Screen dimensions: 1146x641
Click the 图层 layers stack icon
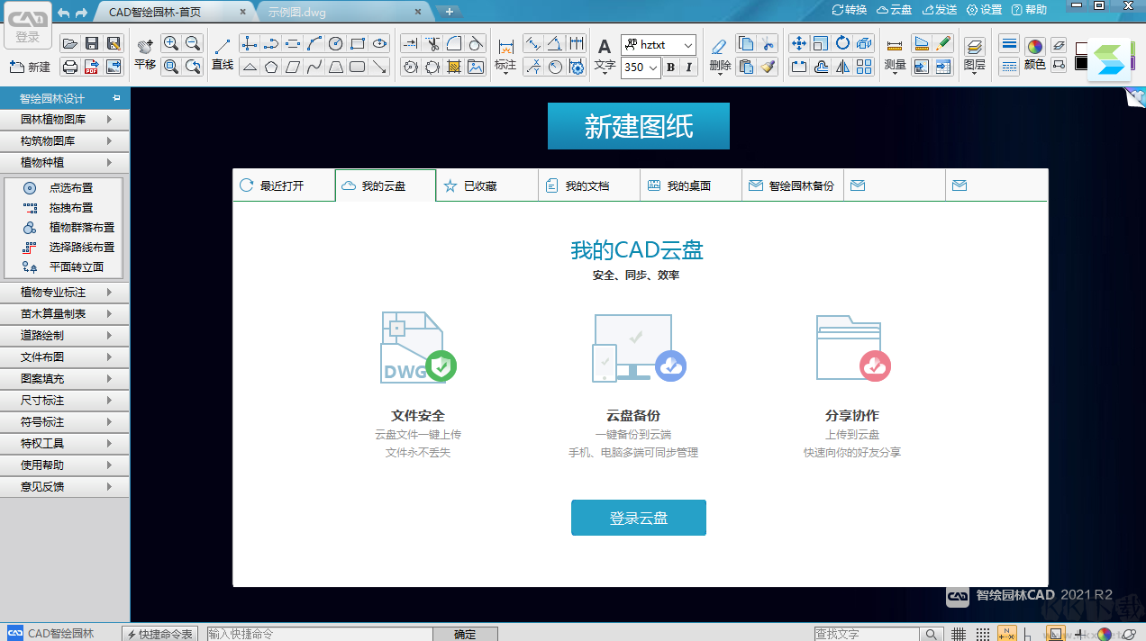coord(976,45)
